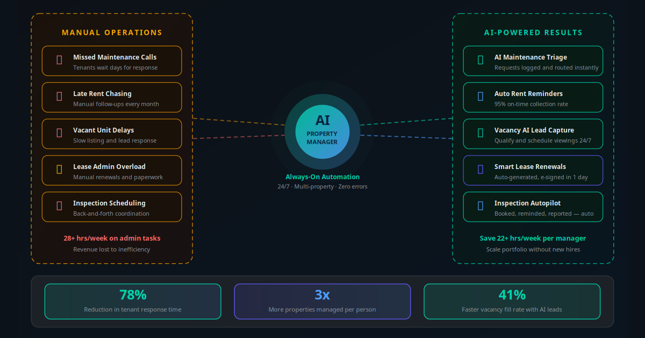
Task: Select the Auto Rent Reminders title
Action: (528, 93)
